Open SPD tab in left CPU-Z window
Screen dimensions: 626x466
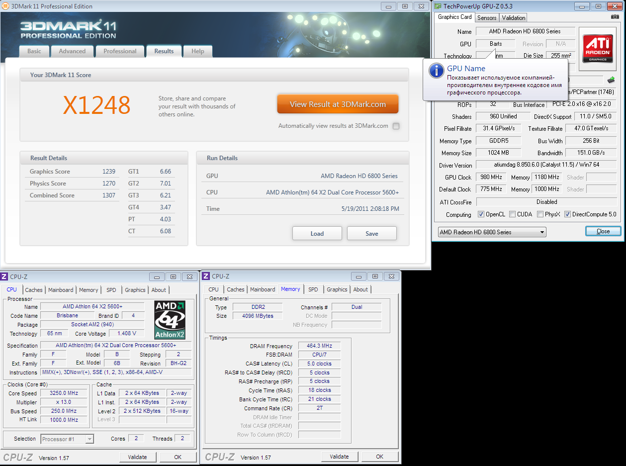pyautogui.click(x=111, y=290)
